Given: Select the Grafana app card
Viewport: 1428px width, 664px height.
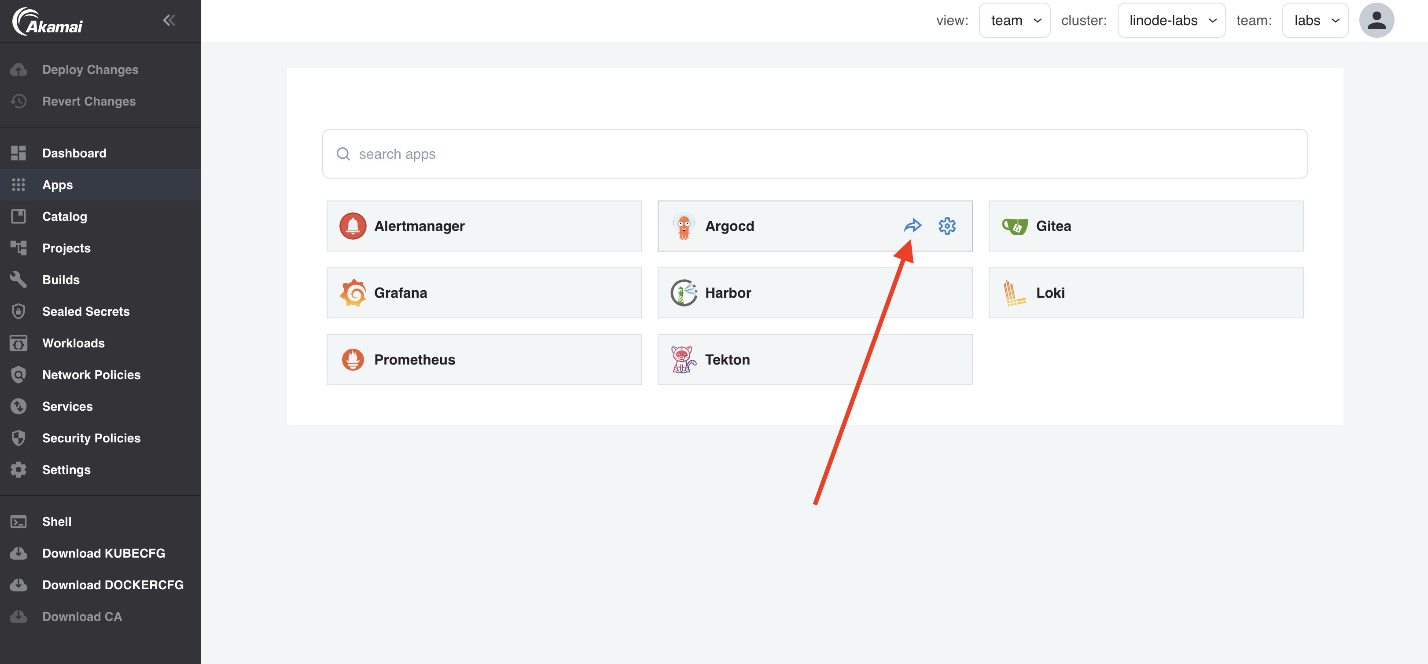Looking at the screenshot, I should tap(484, 293).
